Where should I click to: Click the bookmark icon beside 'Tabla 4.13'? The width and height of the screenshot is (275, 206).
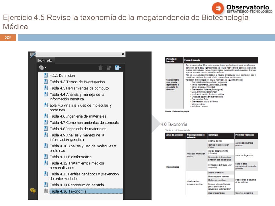(46, 174)
